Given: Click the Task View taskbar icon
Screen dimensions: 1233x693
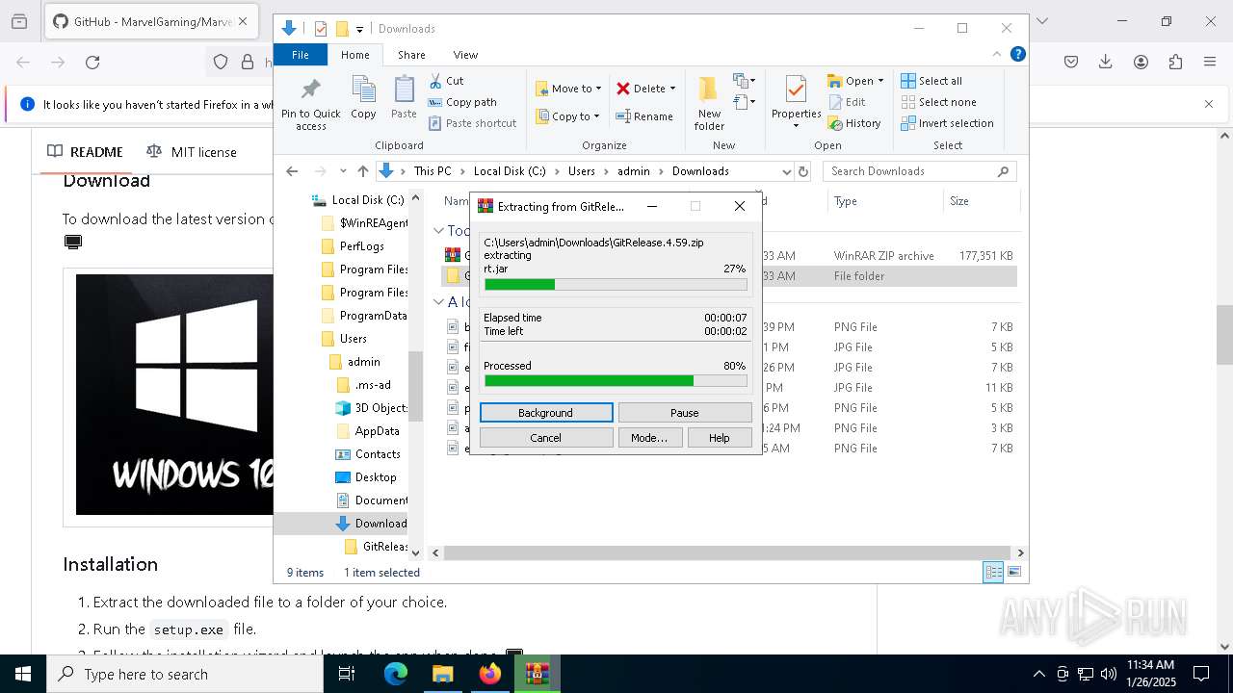Looking at the screenshot, I should coord(348,674).
